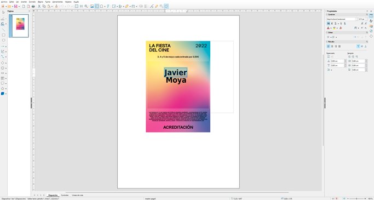
Task: Click the Copy icon
Action: coord(44,6)
